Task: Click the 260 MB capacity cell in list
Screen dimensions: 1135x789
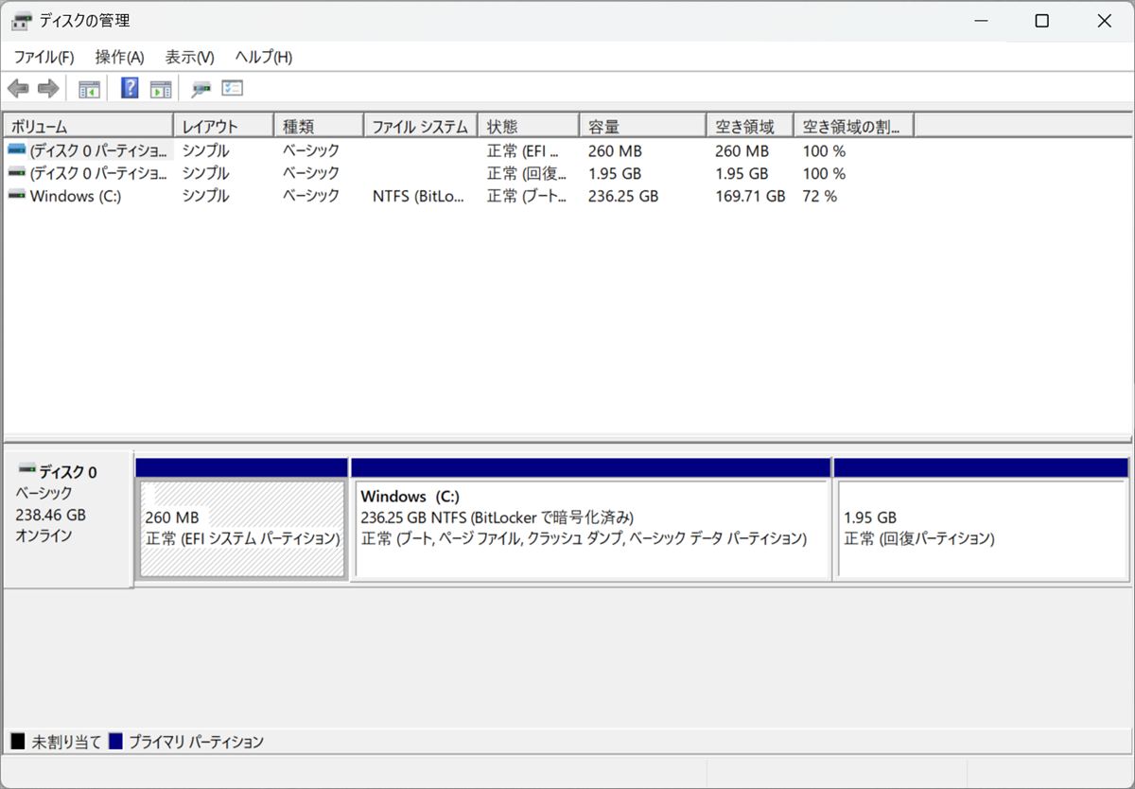Action: (615, 150)
